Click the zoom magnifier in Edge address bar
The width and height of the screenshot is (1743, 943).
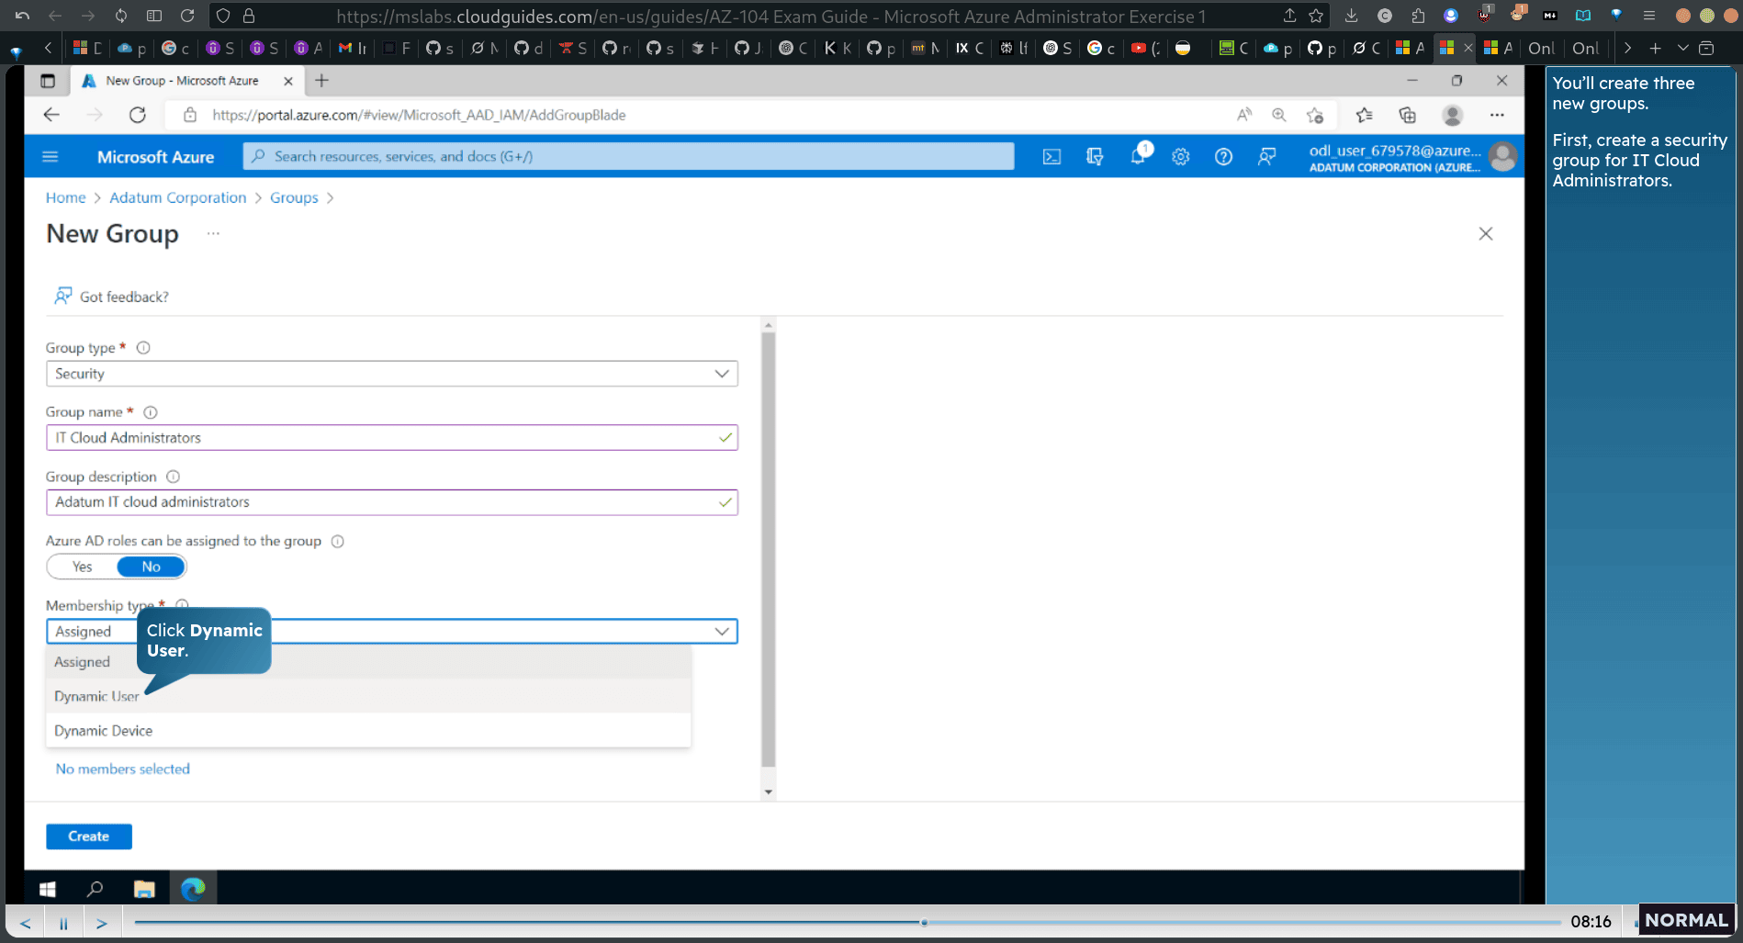1279,115
